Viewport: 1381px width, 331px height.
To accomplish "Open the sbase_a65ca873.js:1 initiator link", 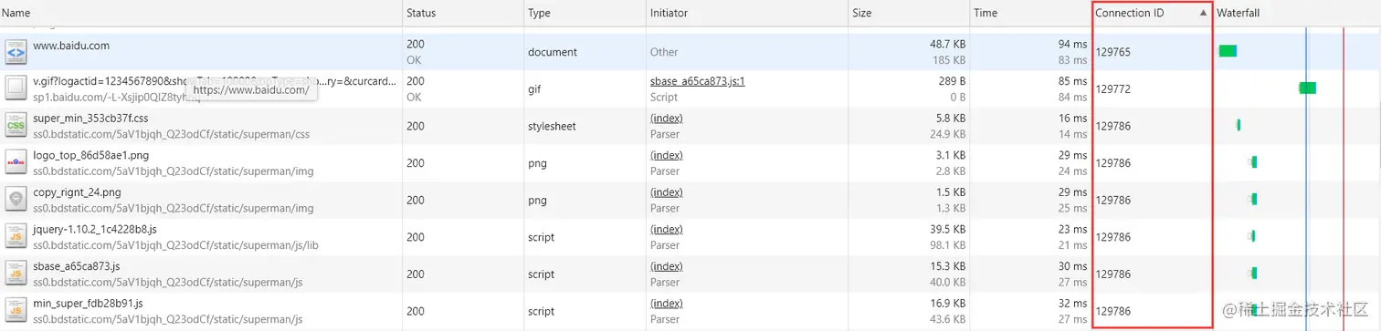I will (x=698, y=81).
